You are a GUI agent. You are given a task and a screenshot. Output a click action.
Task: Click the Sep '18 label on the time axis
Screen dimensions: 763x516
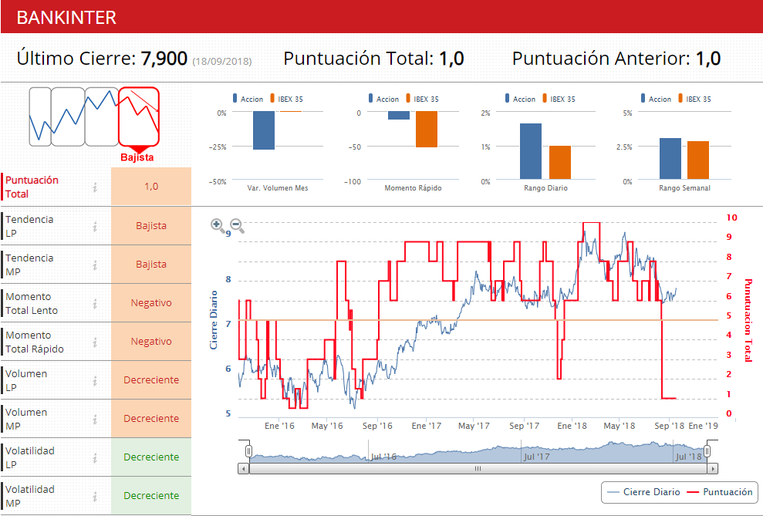669,426
